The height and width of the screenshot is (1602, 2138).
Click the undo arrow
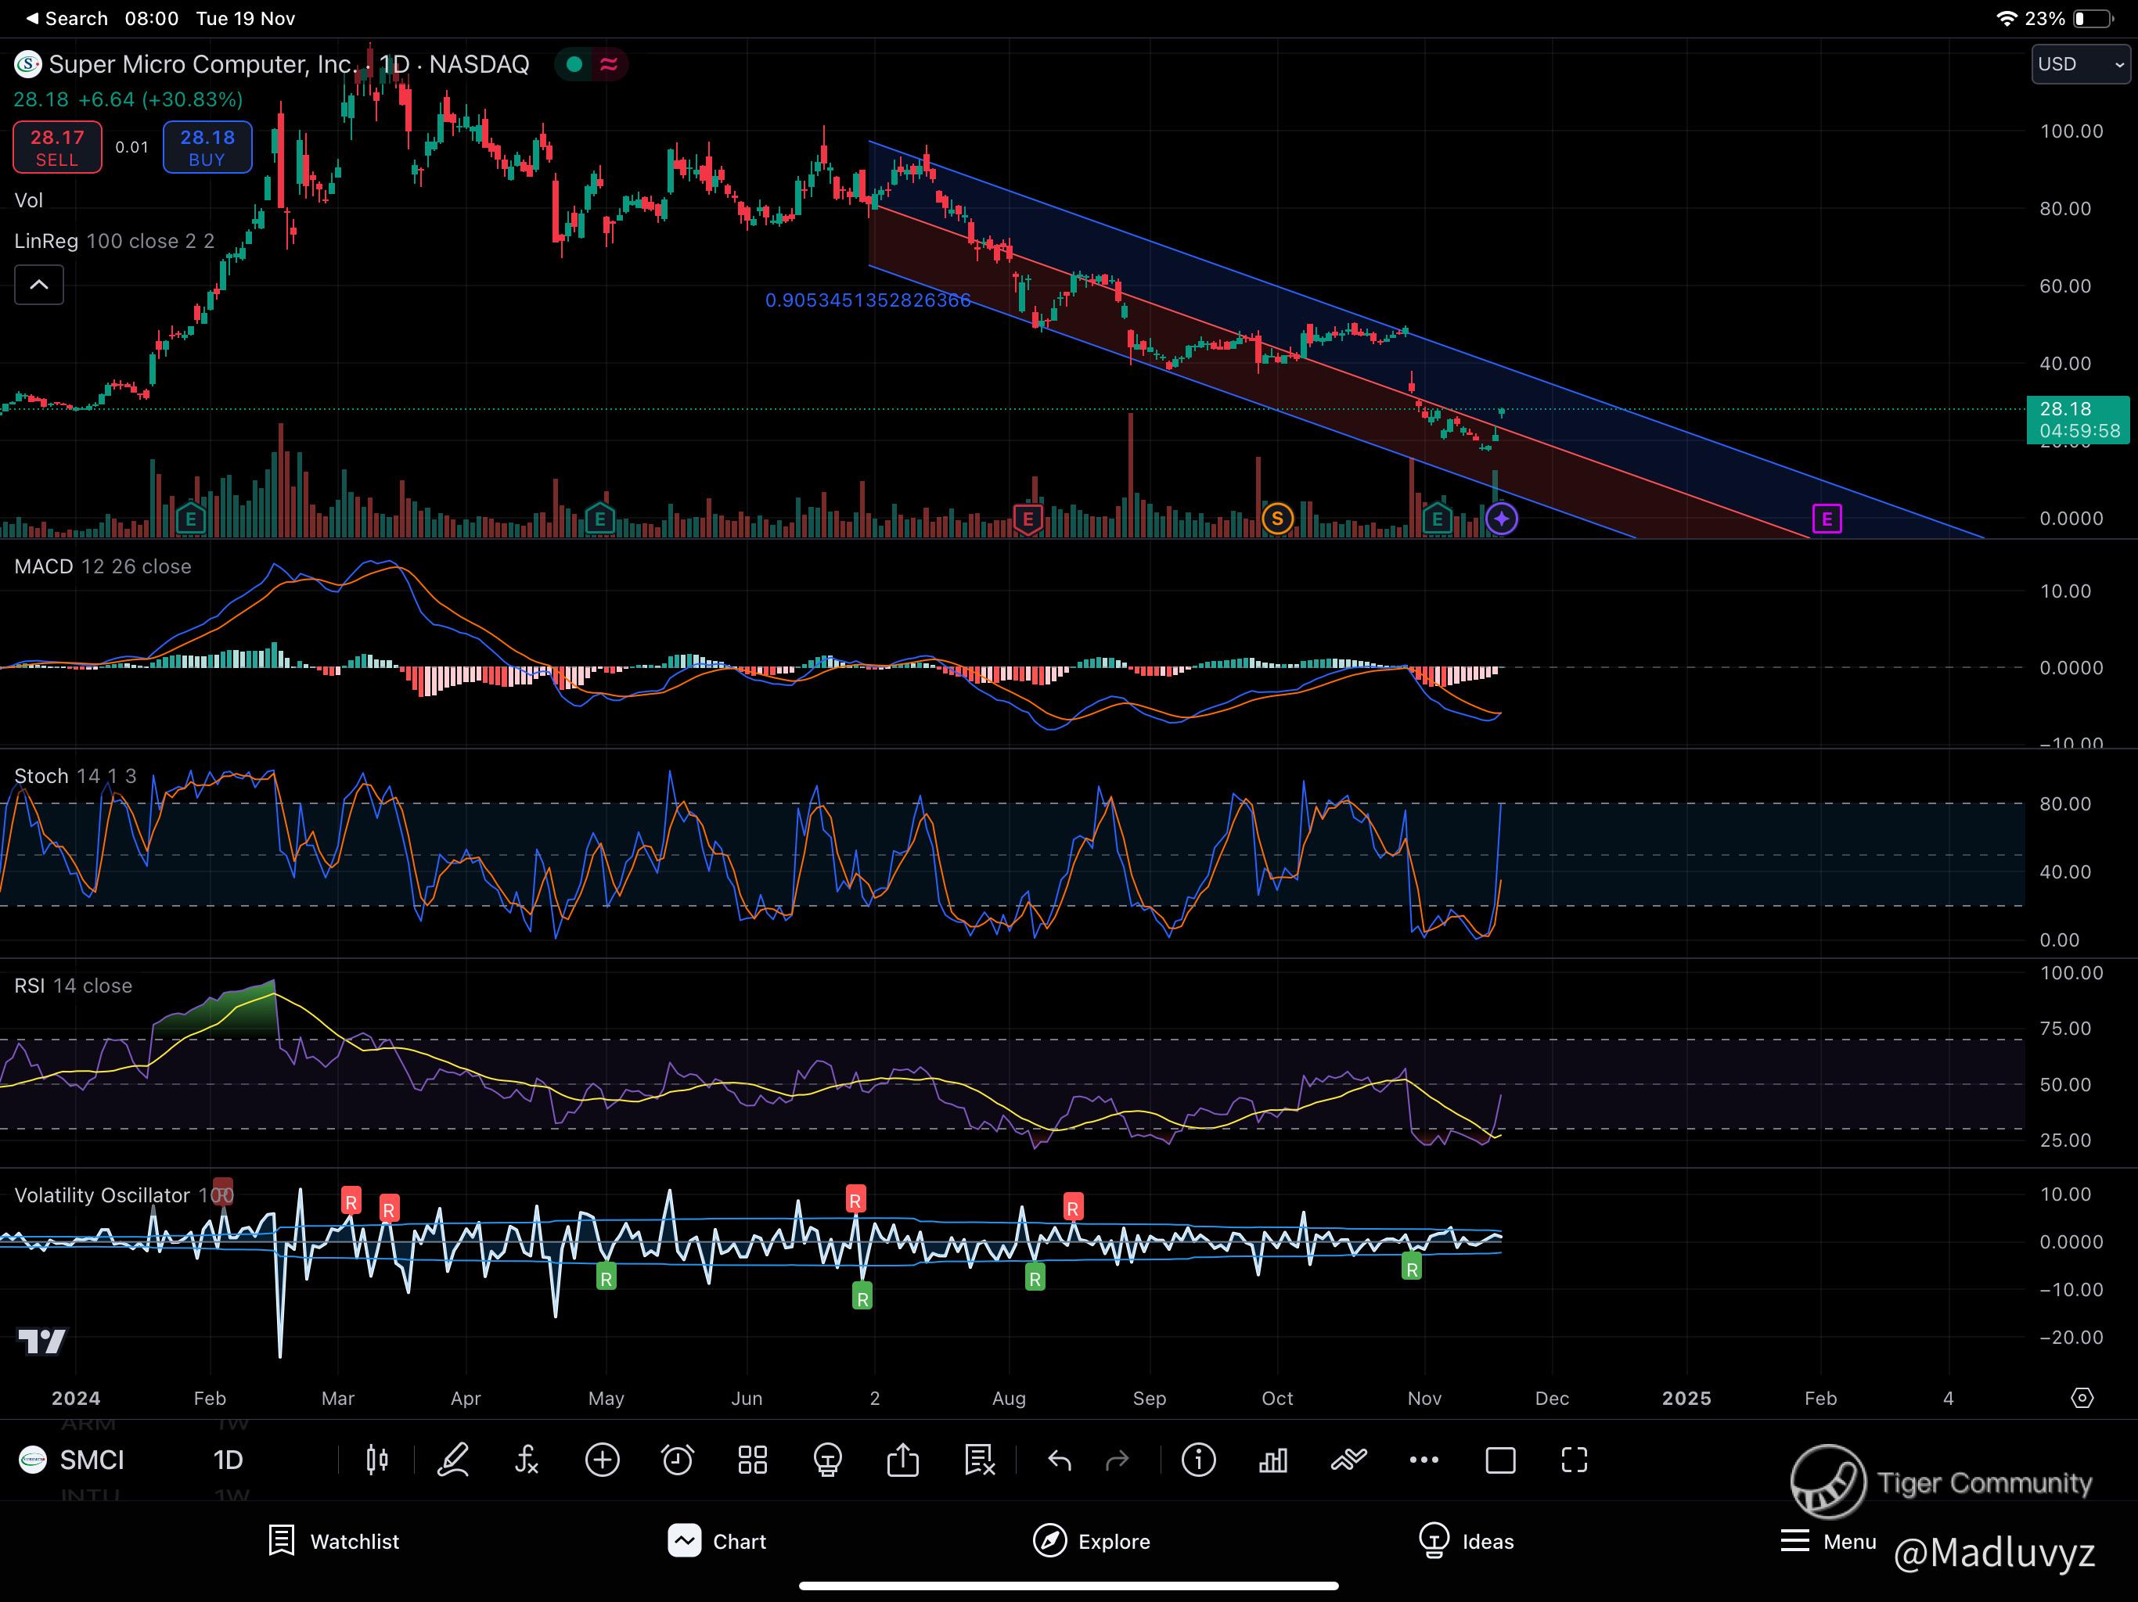click(1060, 1460)
